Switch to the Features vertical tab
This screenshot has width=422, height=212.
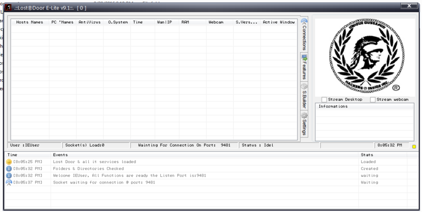pos(304,67)
